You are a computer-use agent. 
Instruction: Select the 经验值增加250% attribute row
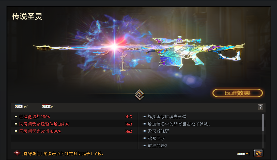[74, 117]
